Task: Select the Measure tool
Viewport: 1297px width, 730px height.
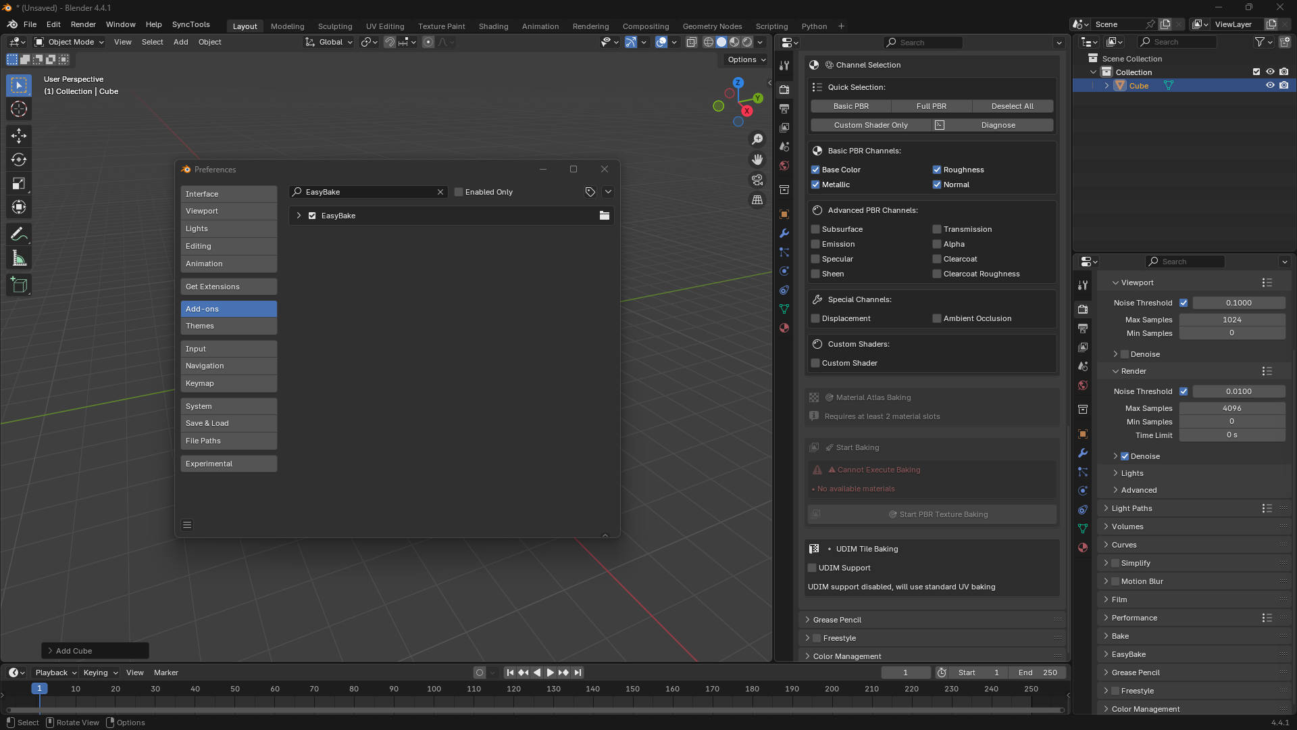Action: click(x=19, y=258)
